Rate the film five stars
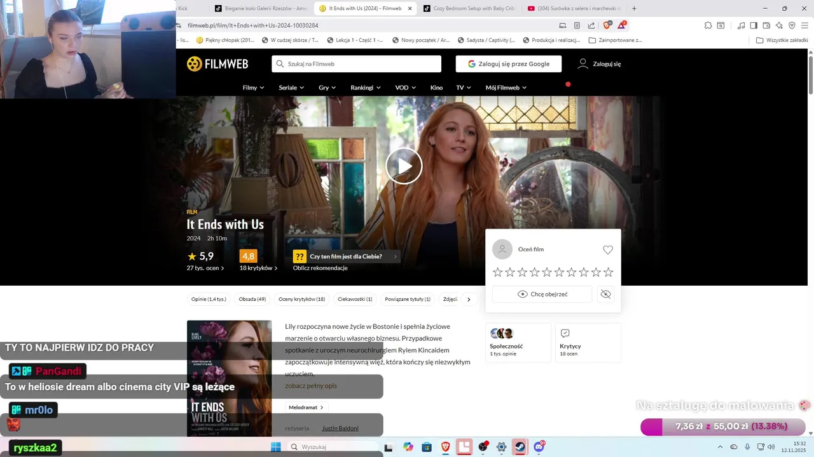The width and height of the screenshot is (814, 457). click(x=547, y=272)
